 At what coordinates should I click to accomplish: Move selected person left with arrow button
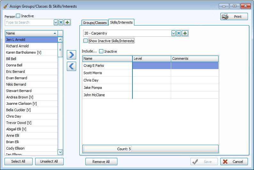71,66
